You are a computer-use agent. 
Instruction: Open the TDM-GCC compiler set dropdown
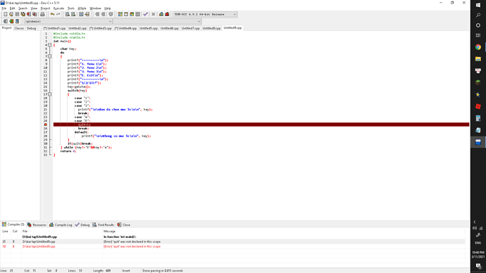(x=205, y=14)
